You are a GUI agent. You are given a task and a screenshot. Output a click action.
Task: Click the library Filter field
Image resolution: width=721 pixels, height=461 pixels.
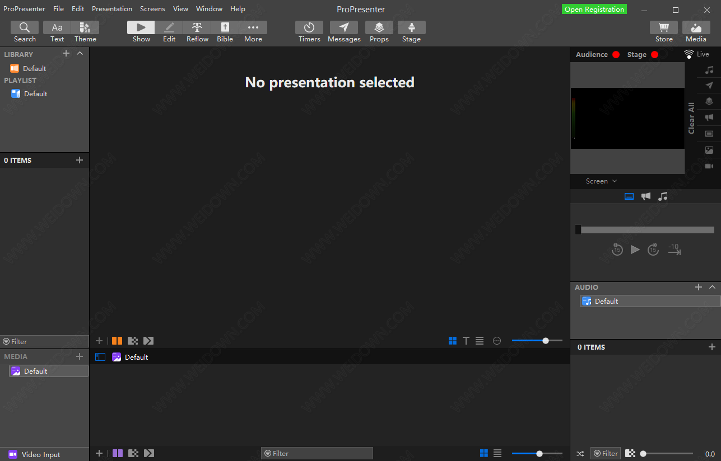tap(44, 341)
